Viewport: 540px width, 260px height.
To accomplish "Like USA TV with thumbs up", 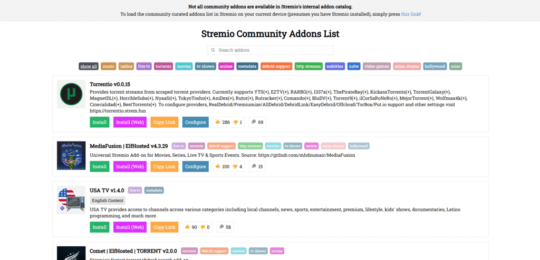I will (187, 227).
